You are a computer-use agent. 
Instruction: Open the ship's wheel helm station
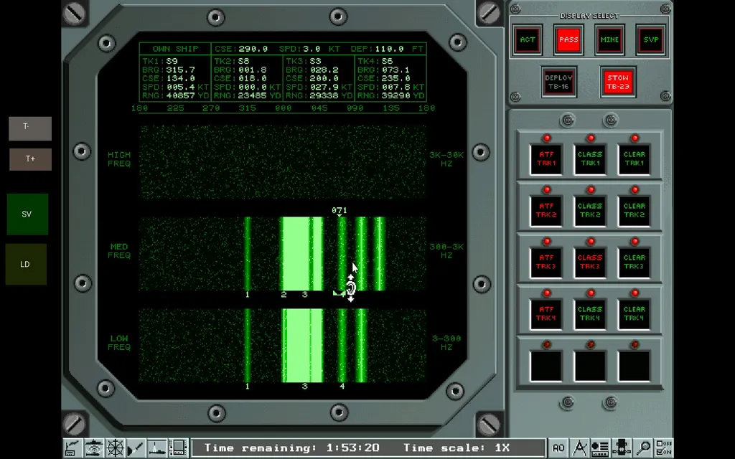coord(115,448)
